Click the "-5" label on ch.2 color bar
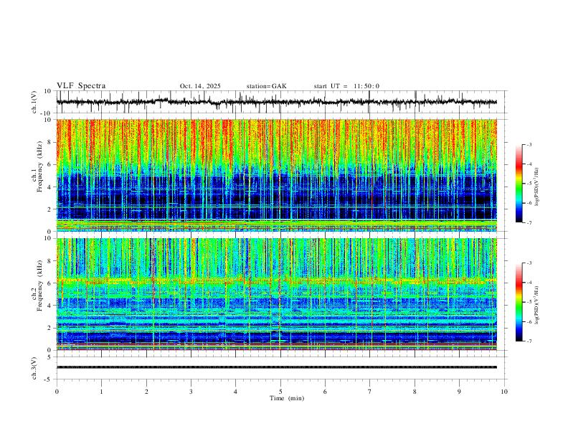Screen dimensions: 568x439 (x=529, y=302)
